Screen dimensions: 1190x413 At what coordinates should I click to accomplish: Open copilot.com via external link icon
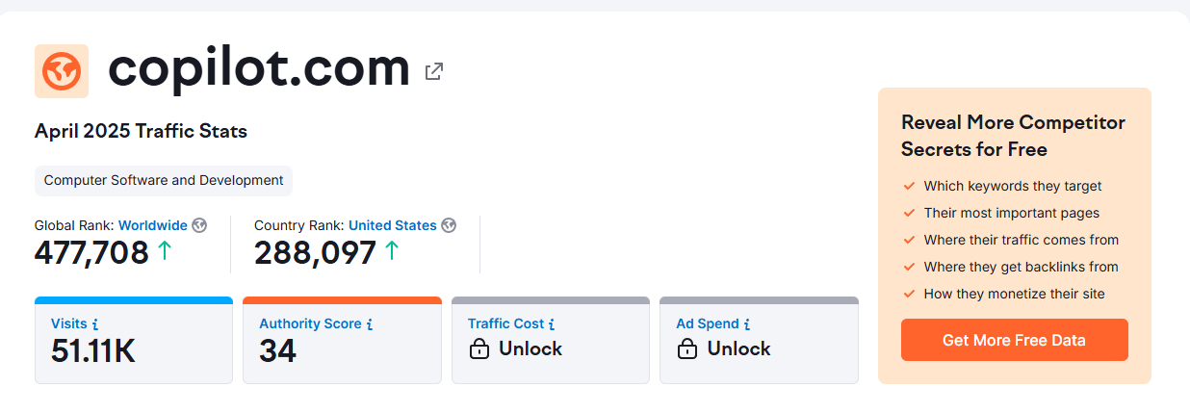click(434, 71)
